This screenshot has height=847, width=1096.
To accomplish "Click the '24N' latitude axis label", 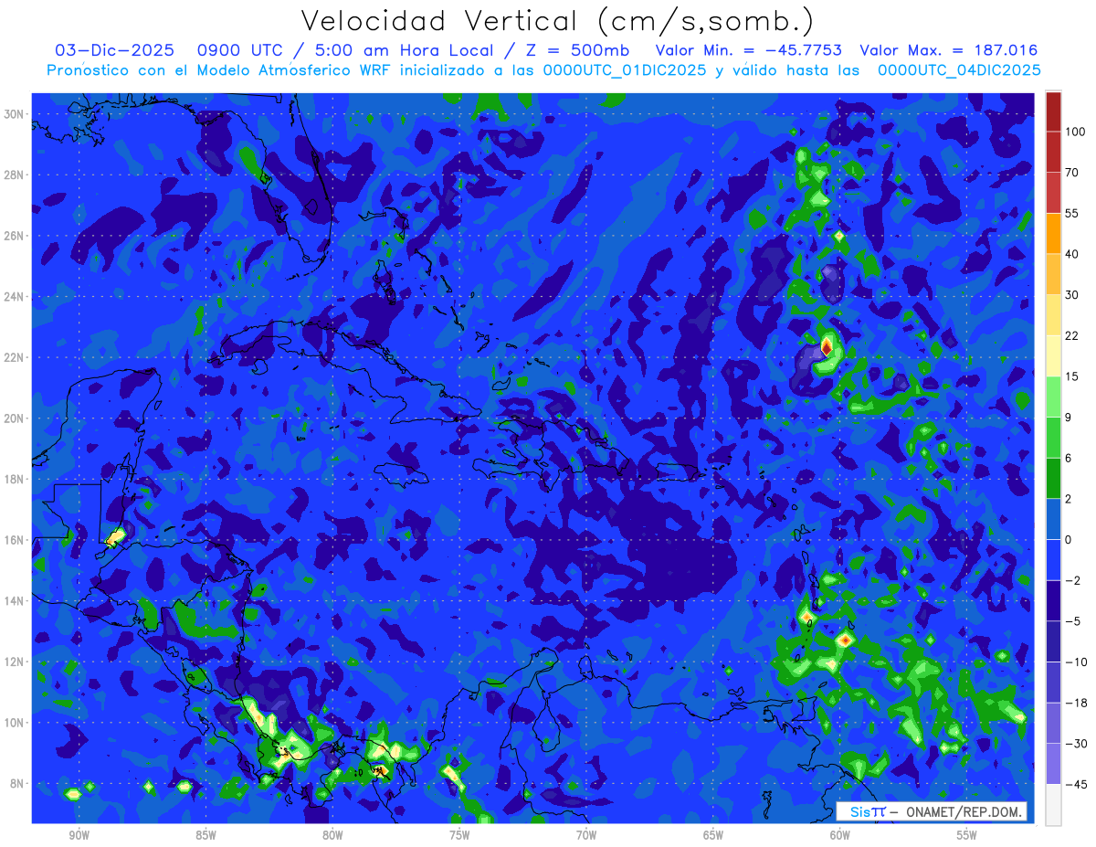I will [16, 296].
